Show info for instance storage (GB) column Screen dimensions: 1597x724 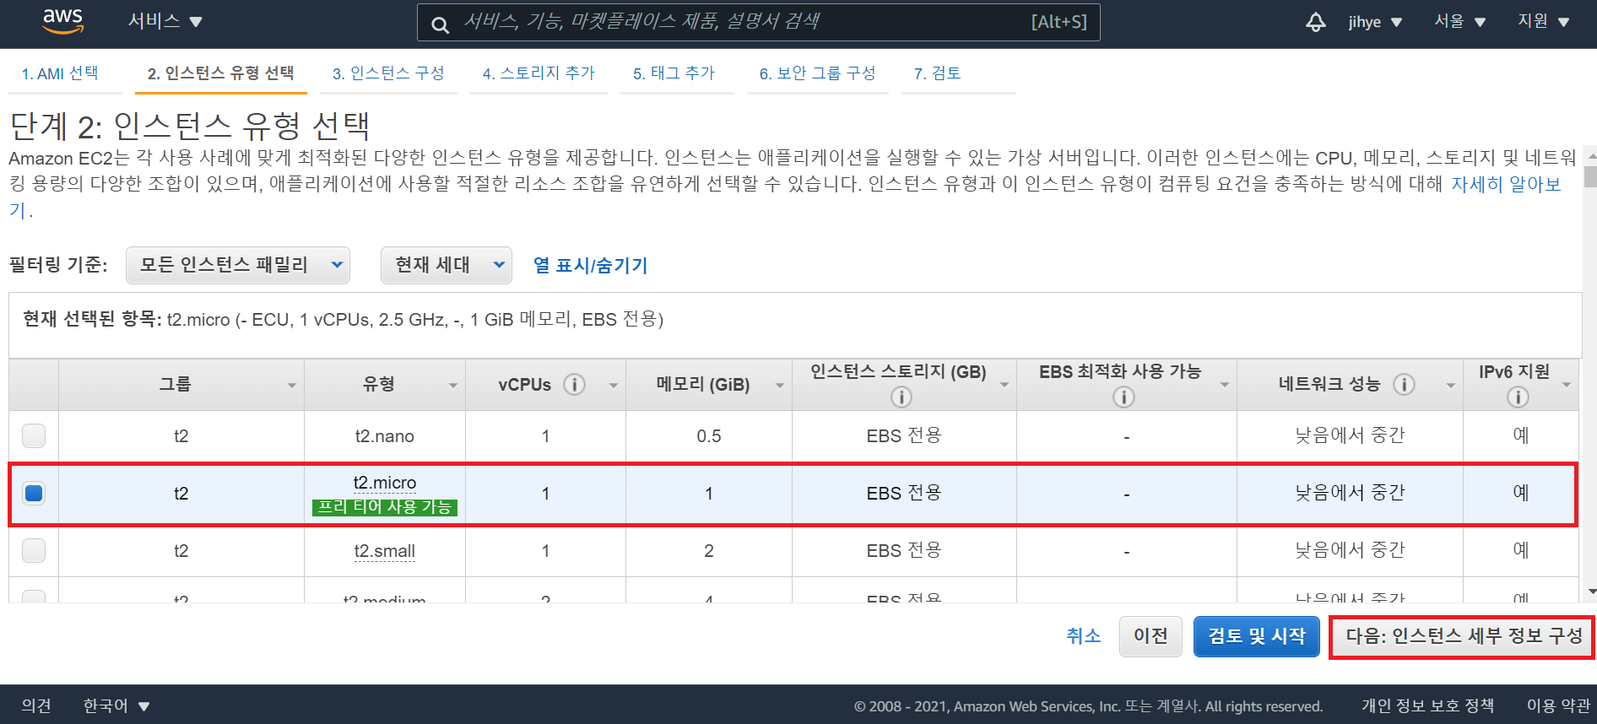point(901,397)
